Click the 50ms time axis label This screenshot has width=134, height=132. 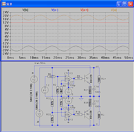[x=129, y=58]
